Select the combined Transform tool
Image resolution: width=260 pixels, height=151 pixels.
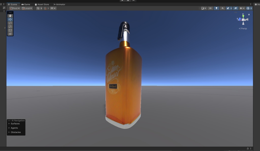click(x=10, y=34)
